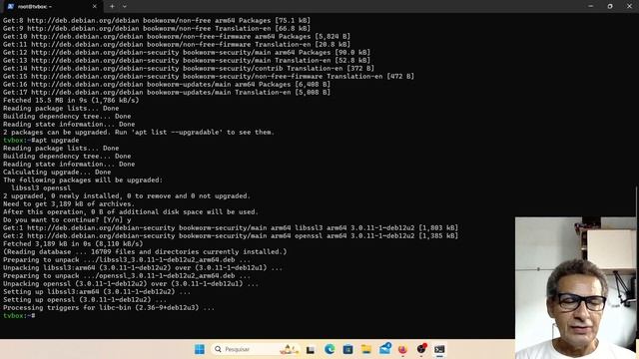Open File Explorer from the taskbar

click(366, 349)
